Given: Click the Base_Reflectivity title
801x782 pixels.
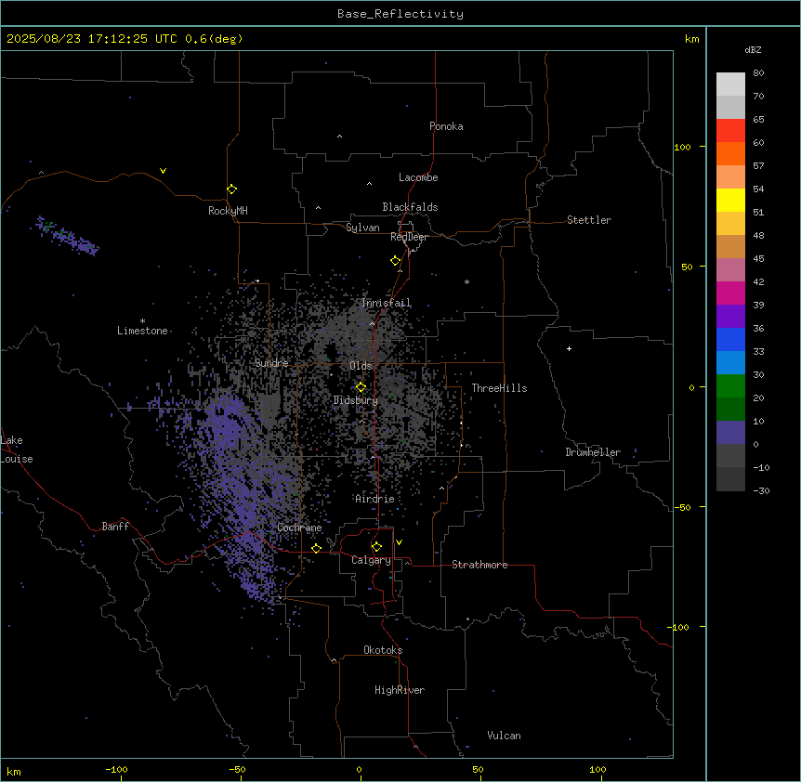Looking at the screenshot, I should [x=400, y=14].
